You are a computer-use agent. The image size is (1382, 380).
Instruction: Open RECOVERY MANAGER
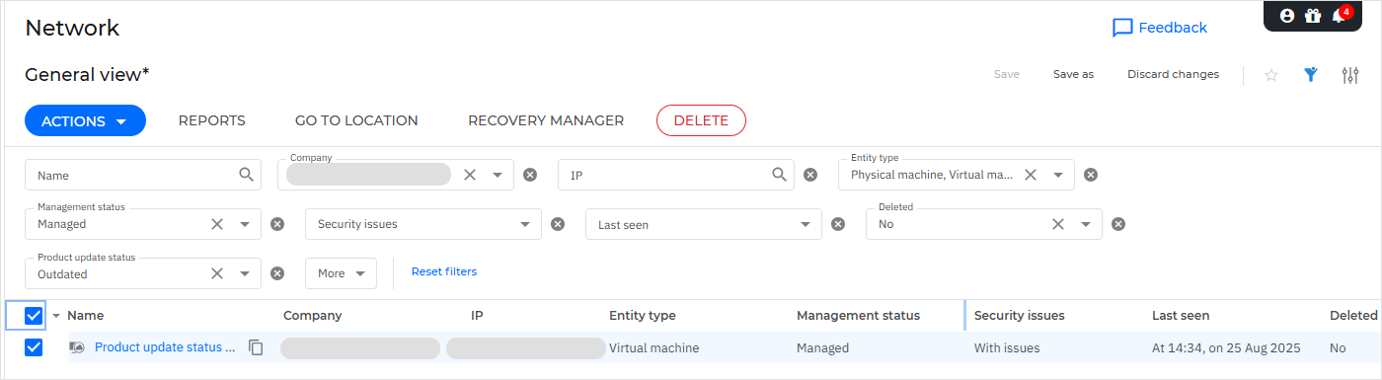tap(546, 120)
